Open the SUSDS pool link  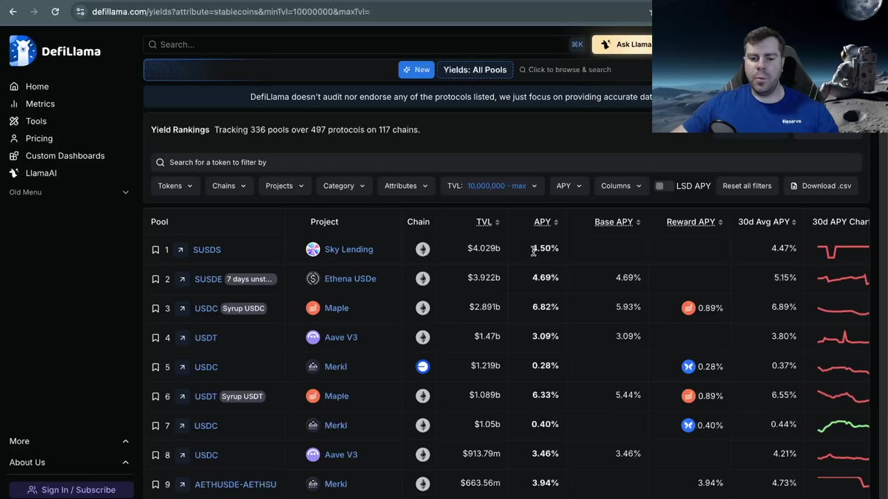click(207, 249)
